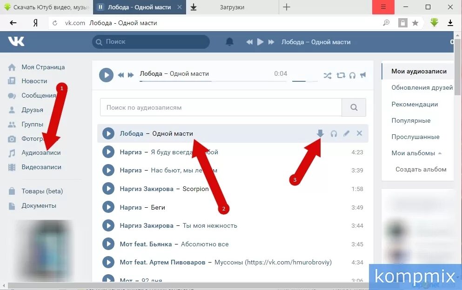Screen dimensions: 462x290
Task: Click the padlock protect icon in address bar
Action: coord(403,23)
